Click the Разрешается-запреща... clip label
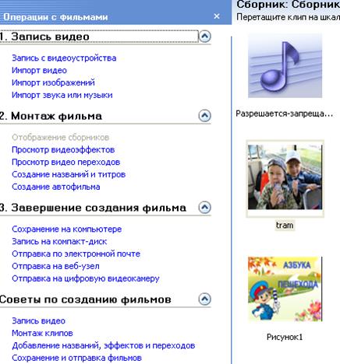The width and height of the screenshot is (340, 364). [x=285, y=114]
